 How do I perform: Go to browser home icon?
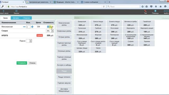tap(161, 7)
